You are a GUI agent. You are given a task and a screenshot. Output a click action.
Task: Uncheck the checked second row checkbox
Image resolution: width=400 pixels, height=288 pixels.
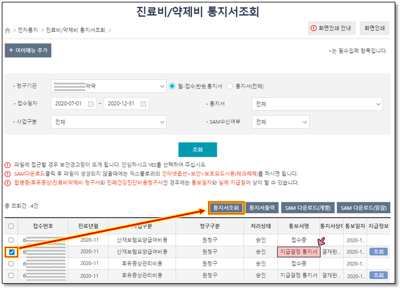[11, 252]
